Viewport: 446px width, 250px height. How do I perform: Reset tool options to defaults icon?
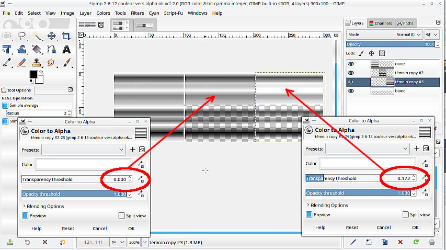tap(62, 242)
